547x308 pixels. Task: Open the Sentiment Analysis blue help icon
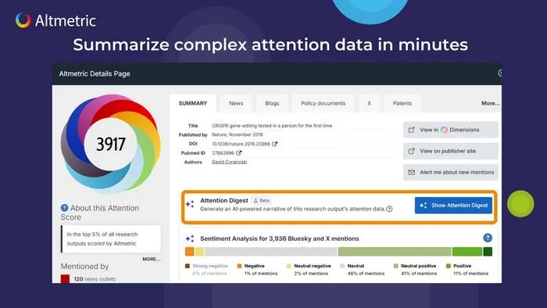(488, 238)
